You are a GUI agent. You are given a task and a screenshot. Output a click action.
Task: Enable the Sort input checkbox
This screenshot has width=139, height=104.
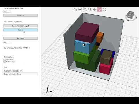pos(5,60)
